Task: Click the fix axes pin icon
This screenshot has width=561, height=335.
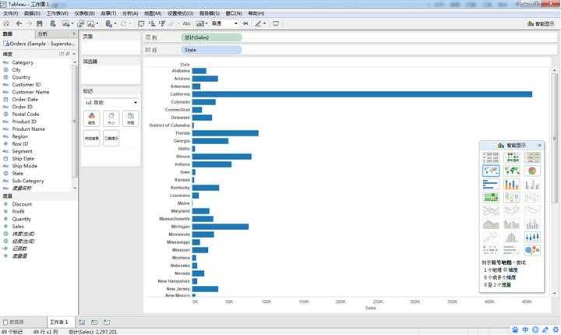Action: [245, 23]
